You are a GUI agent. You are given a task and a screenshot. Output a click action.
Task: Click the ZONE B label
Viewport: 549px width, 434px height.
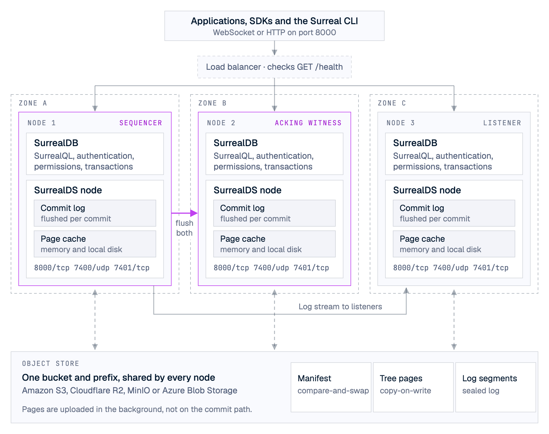click(212, 103)
